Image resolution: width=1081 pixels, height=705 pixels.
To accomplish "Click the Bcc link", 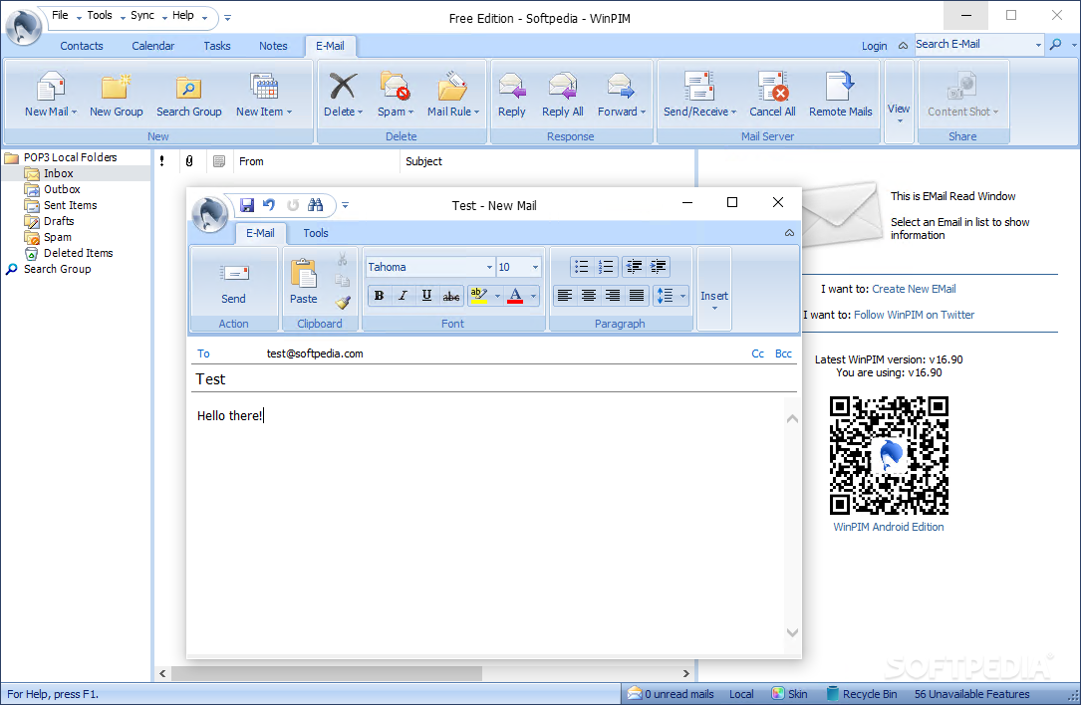I will [x=783, y=353].
